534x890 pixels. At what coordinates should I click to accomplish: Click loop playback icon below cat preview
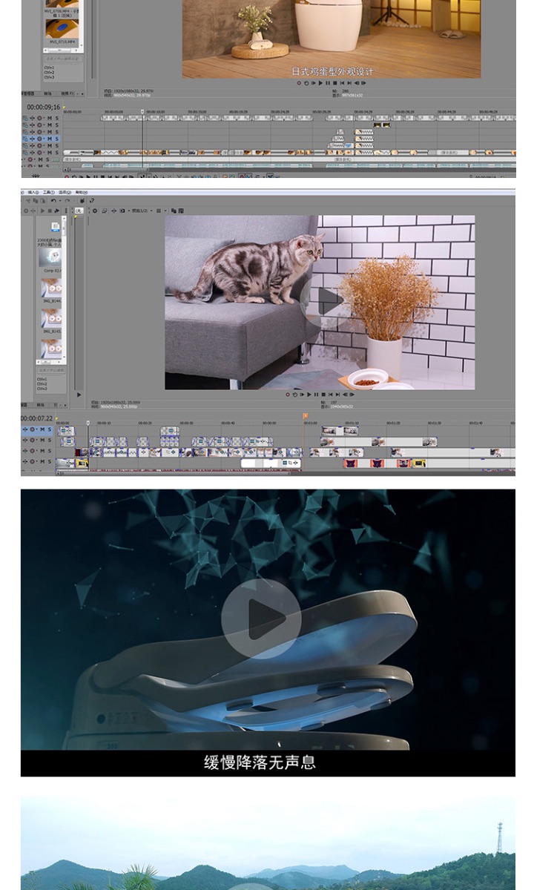pos(295,395)
